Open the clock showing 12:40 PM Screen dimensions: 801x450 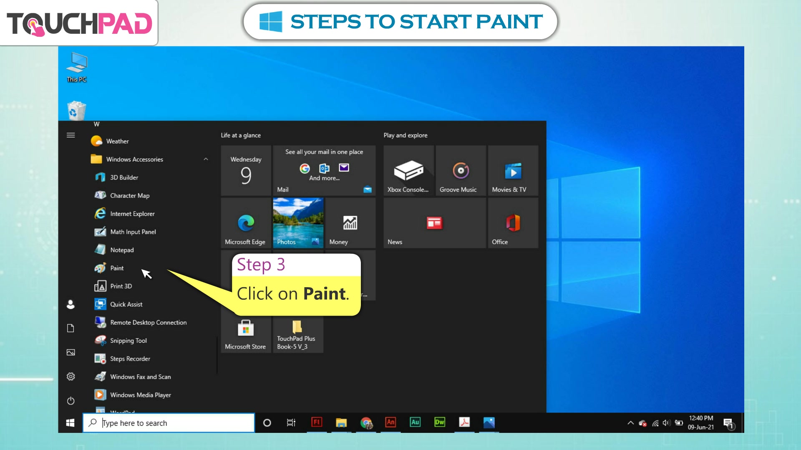(701, 422)
